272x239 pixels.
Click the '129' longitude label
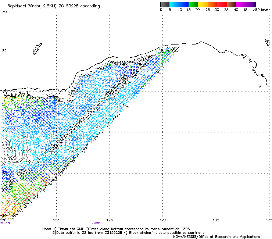click(x=162, y=220)
